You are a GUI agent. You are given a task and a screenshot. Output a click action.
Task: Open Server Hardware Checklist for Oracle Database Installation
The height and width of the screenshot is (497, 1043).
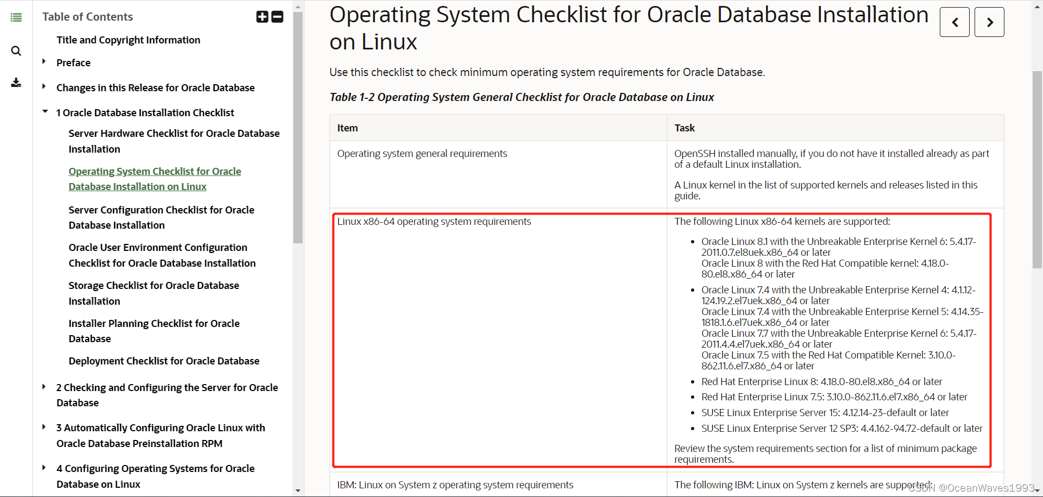pos(174,141)
